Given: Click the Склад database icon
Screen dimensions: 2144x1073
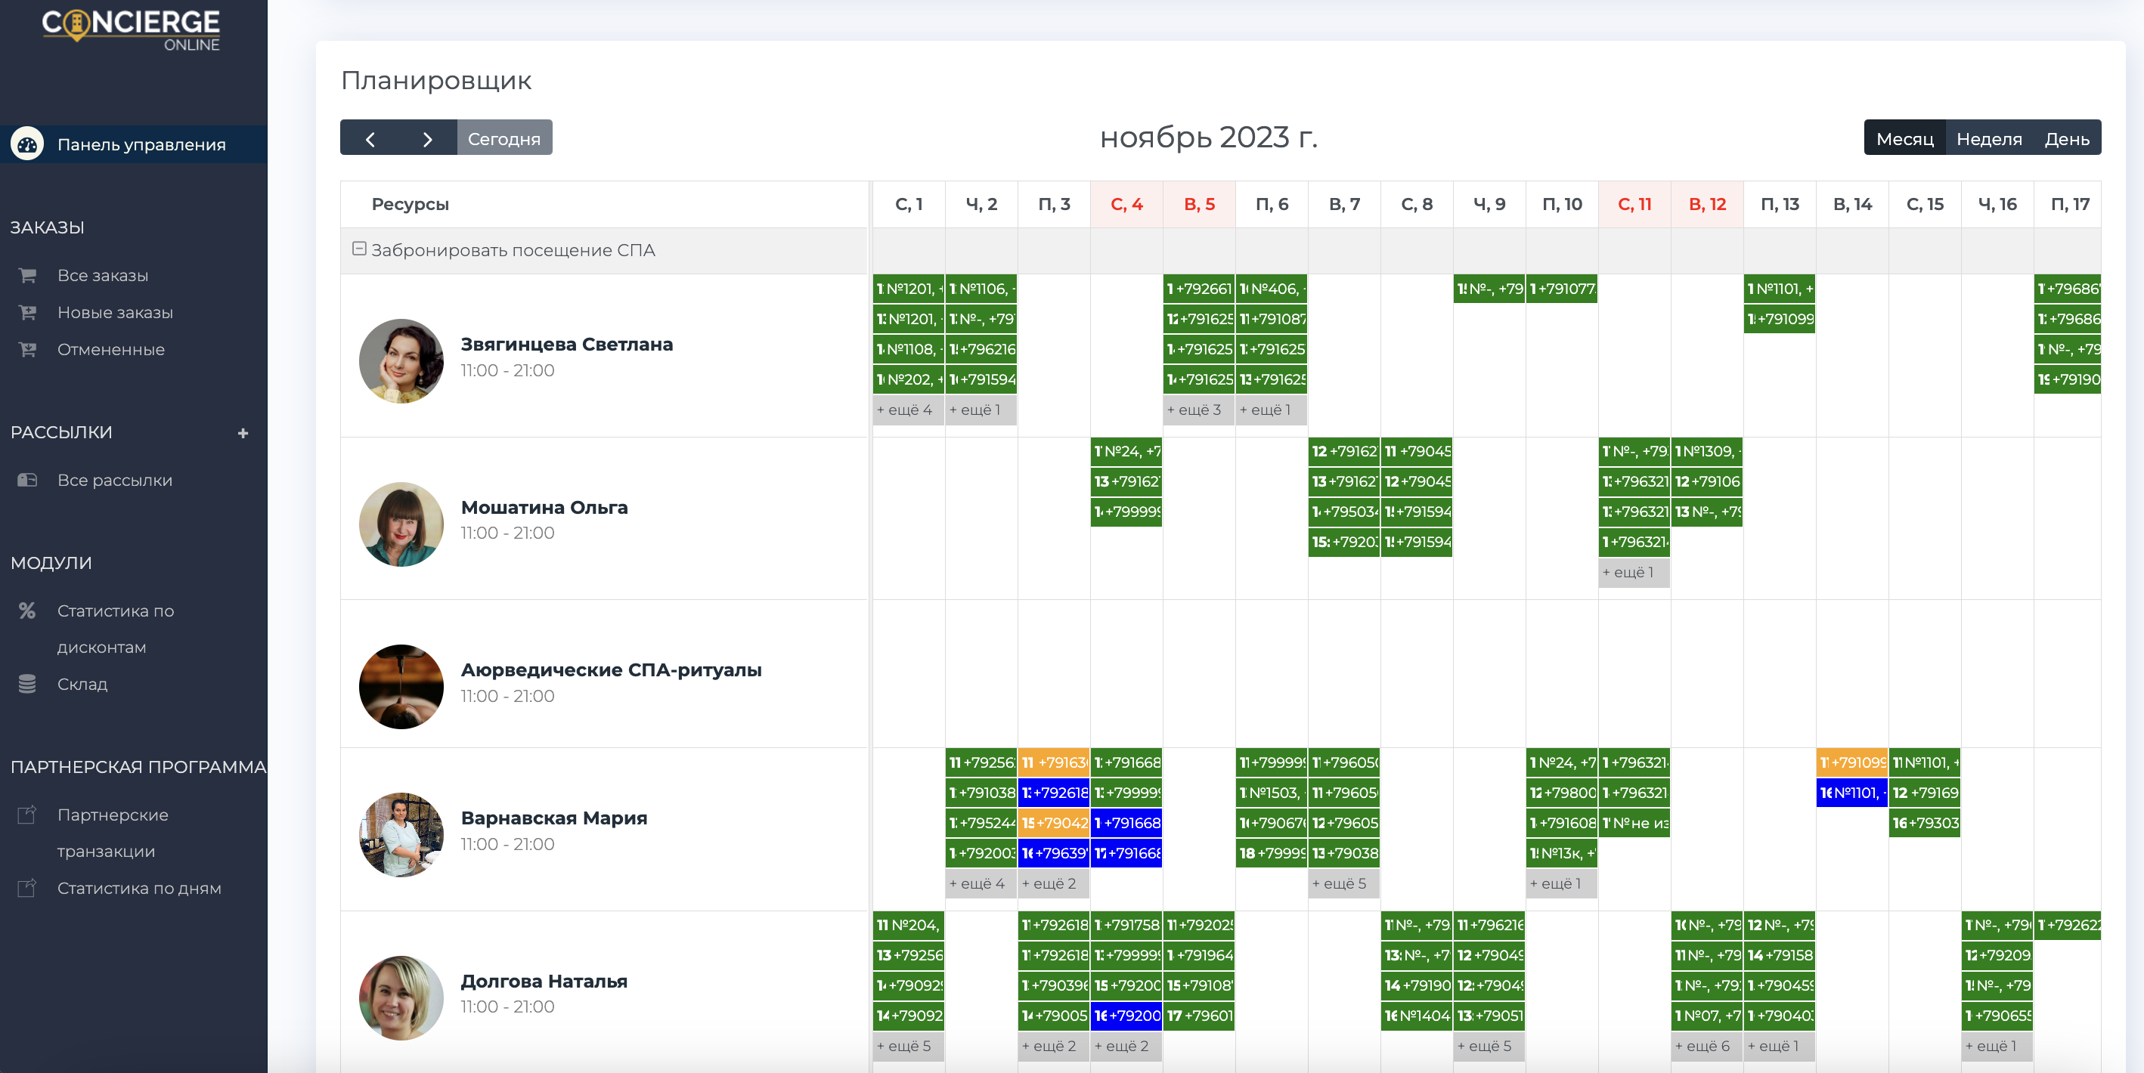Looking at the screenshot, I should tap(27, 684).
